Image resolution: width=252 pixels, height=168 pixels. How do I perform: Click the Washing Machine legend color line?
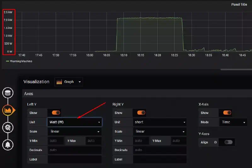click(x=7, y=61)
